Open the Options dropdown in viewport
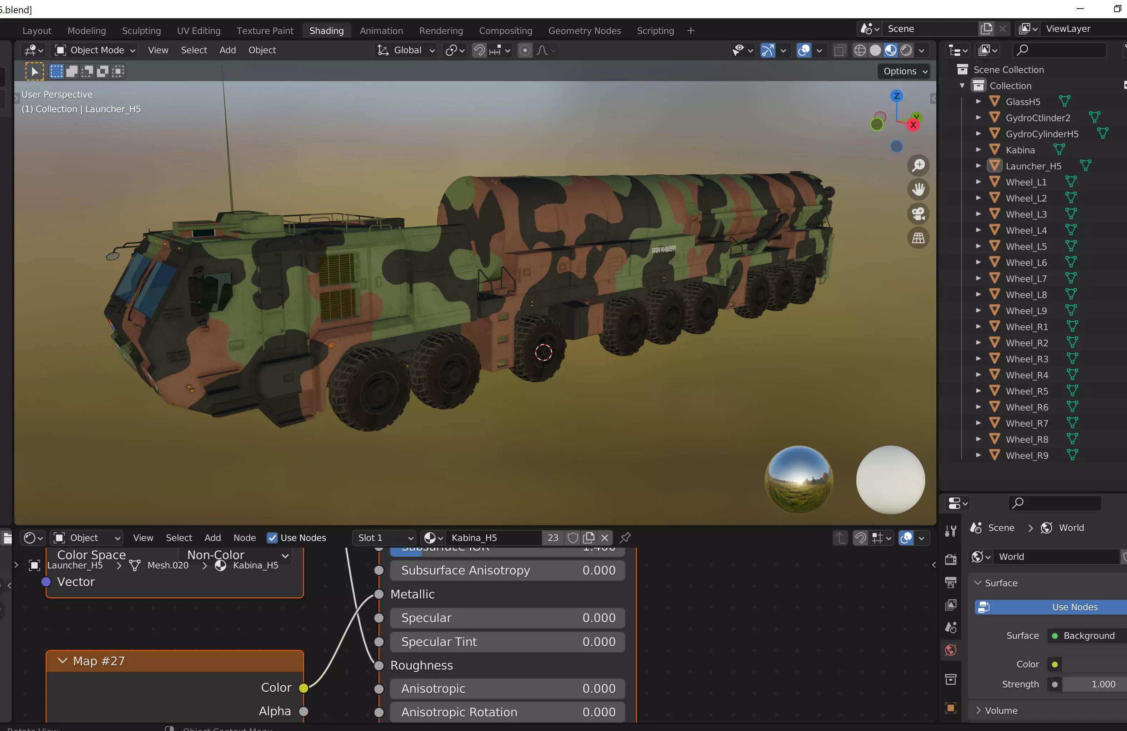This screenshot has width=1127, height=731. point(905,71)
